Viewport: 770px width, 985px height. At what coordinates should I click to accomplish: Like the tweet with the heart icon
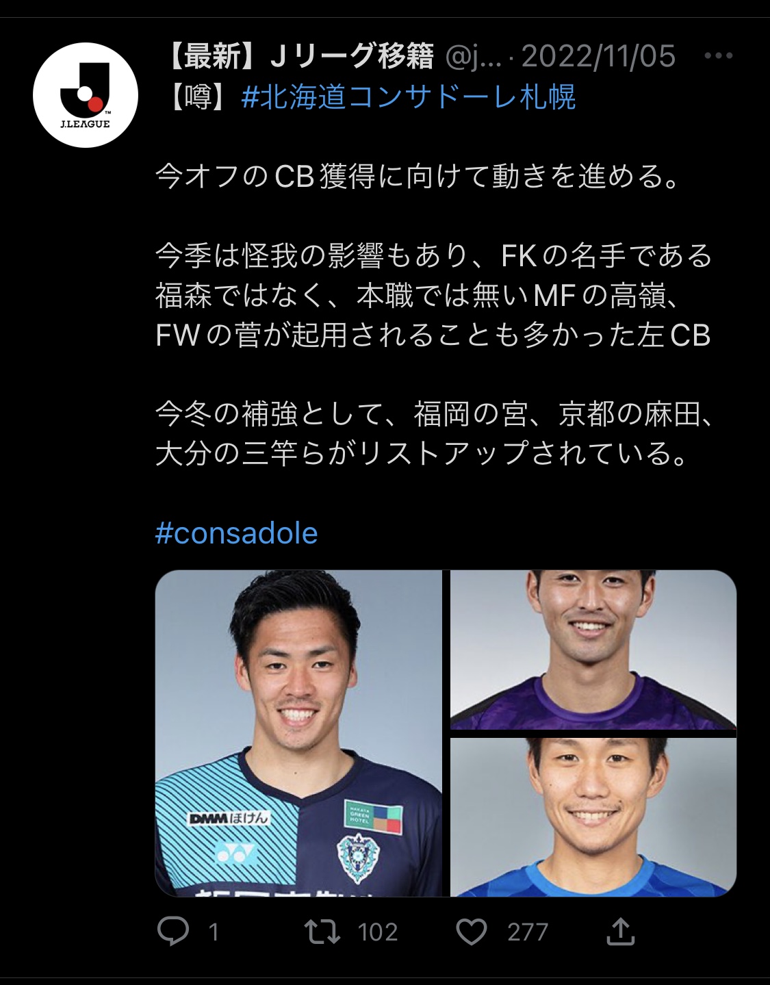(x=472, y=932)
